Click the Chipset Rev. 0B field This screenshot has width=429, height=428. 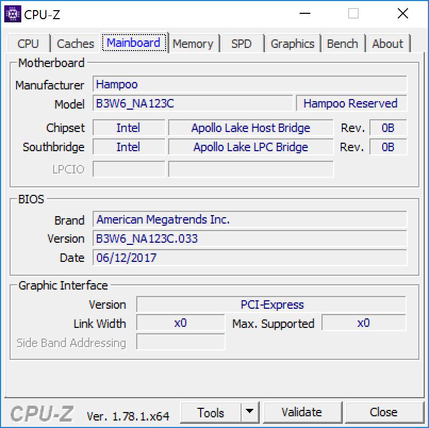[388, 128]
